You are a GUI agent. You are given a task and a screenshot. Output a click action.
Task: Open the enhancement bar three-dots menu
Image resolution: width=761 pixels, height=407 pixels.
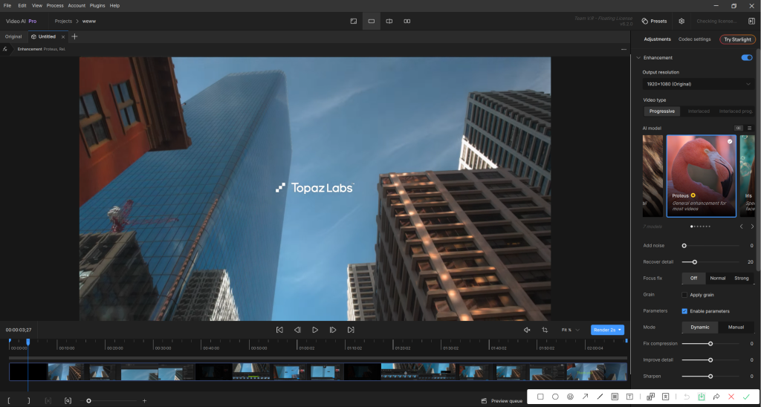click(624, 49)
